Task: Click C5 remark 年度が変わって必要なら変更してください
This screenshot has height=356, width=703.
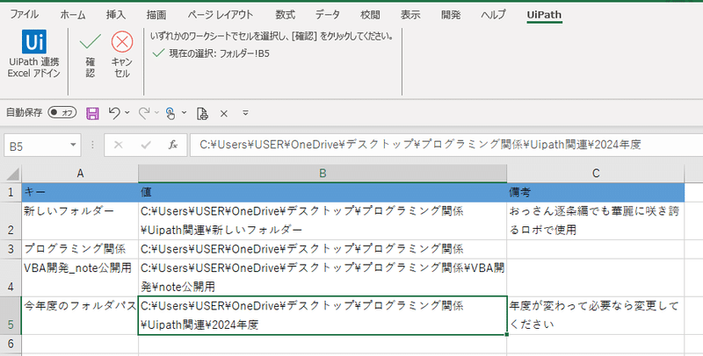Action: click(596, 315)
